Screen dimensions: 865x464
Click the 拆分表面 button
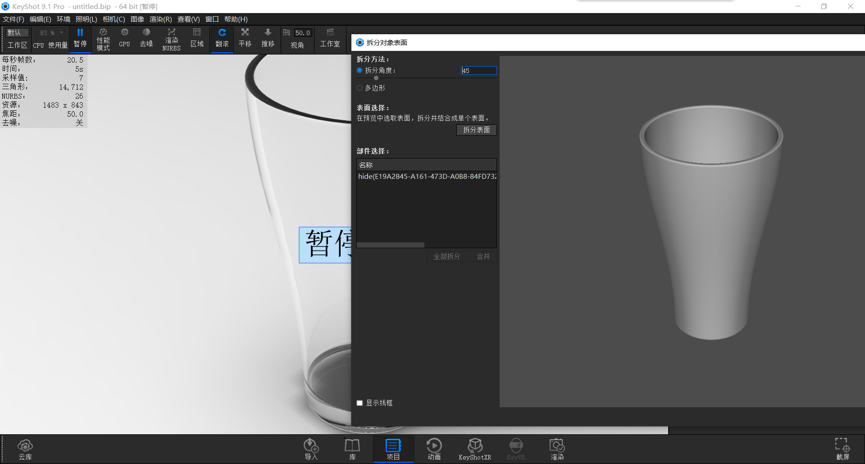476,130
